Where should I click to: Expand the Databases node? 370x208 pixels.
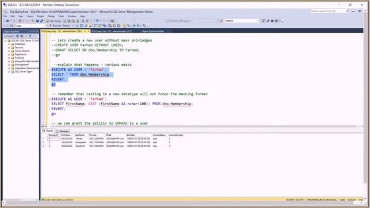point(9,44)
